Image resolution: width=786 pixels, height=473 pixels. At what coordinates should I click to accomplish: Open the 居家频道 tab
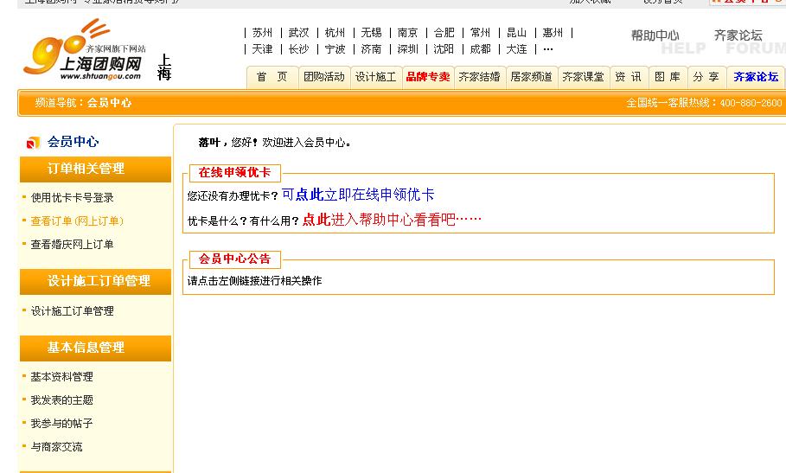click(x=532, y=77)
